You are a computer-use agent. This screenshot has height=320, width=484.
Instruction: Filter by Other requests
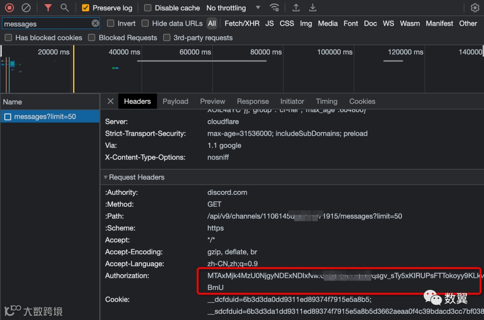point(468,23)
